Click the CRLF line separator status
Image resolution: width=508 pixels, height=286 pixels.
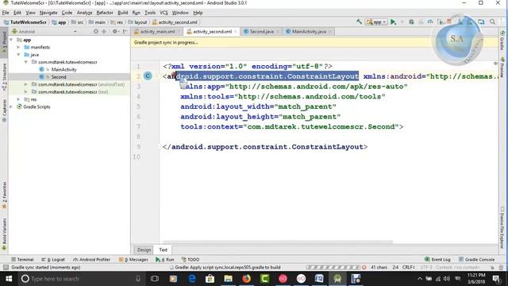(x=408, y=267)
